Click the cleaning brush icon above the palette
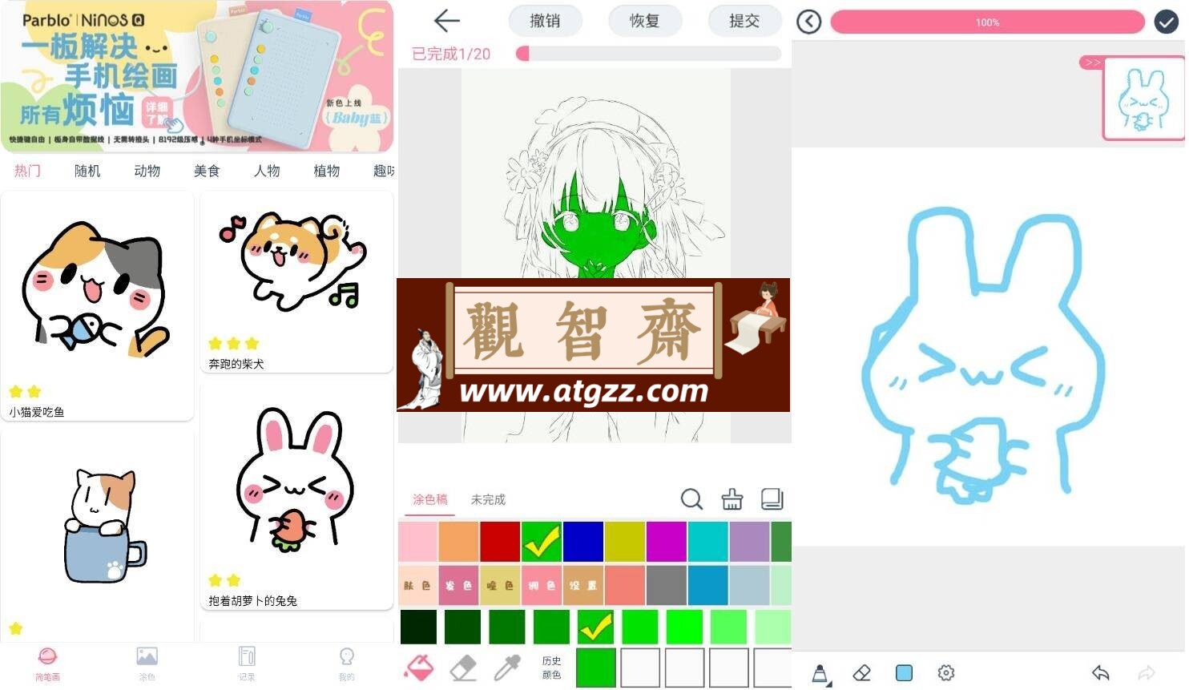 [732, 499]
